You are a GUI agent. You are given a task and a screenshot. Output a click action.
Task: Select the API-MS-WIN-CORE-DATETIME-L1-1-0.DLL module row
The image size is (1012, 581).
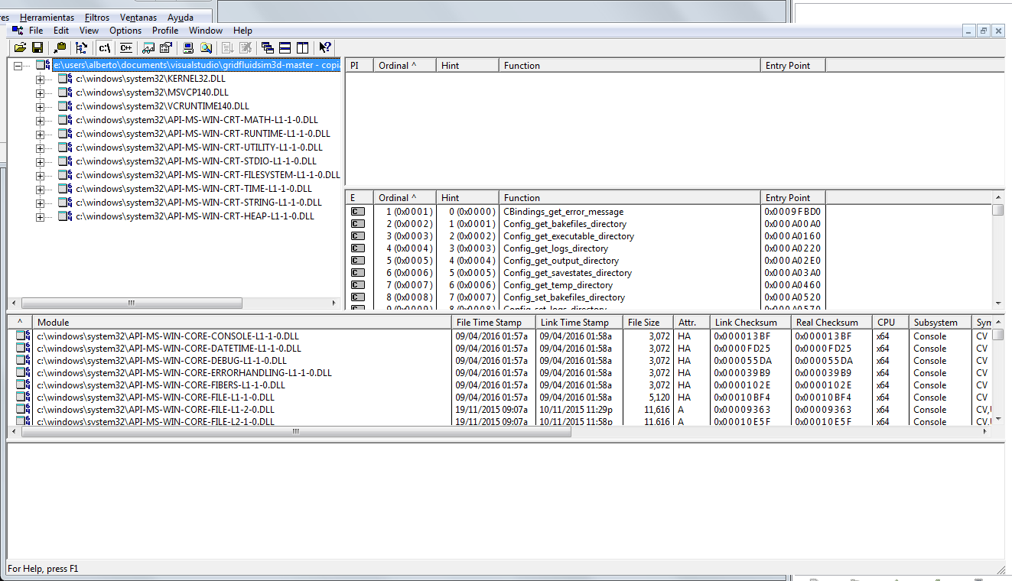tap(169, 349)
